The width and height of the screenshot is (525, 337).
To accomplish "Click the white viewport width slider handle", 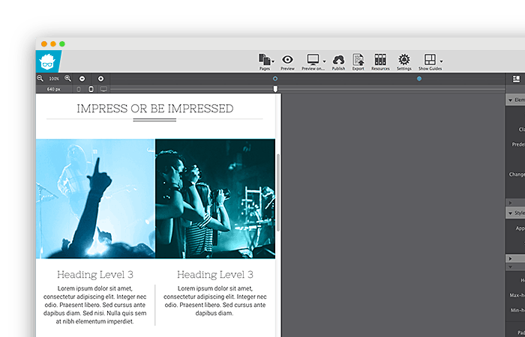I will (275, 88).
